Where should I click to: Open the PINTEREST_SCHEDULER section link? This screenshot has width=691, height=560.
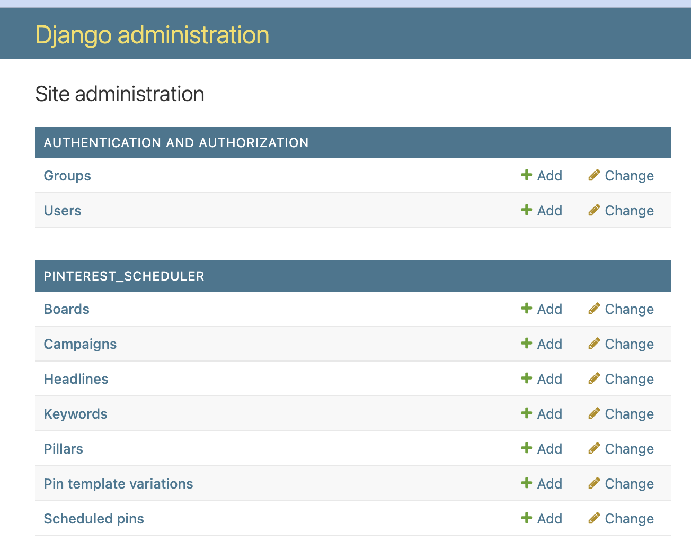[124, 276]
